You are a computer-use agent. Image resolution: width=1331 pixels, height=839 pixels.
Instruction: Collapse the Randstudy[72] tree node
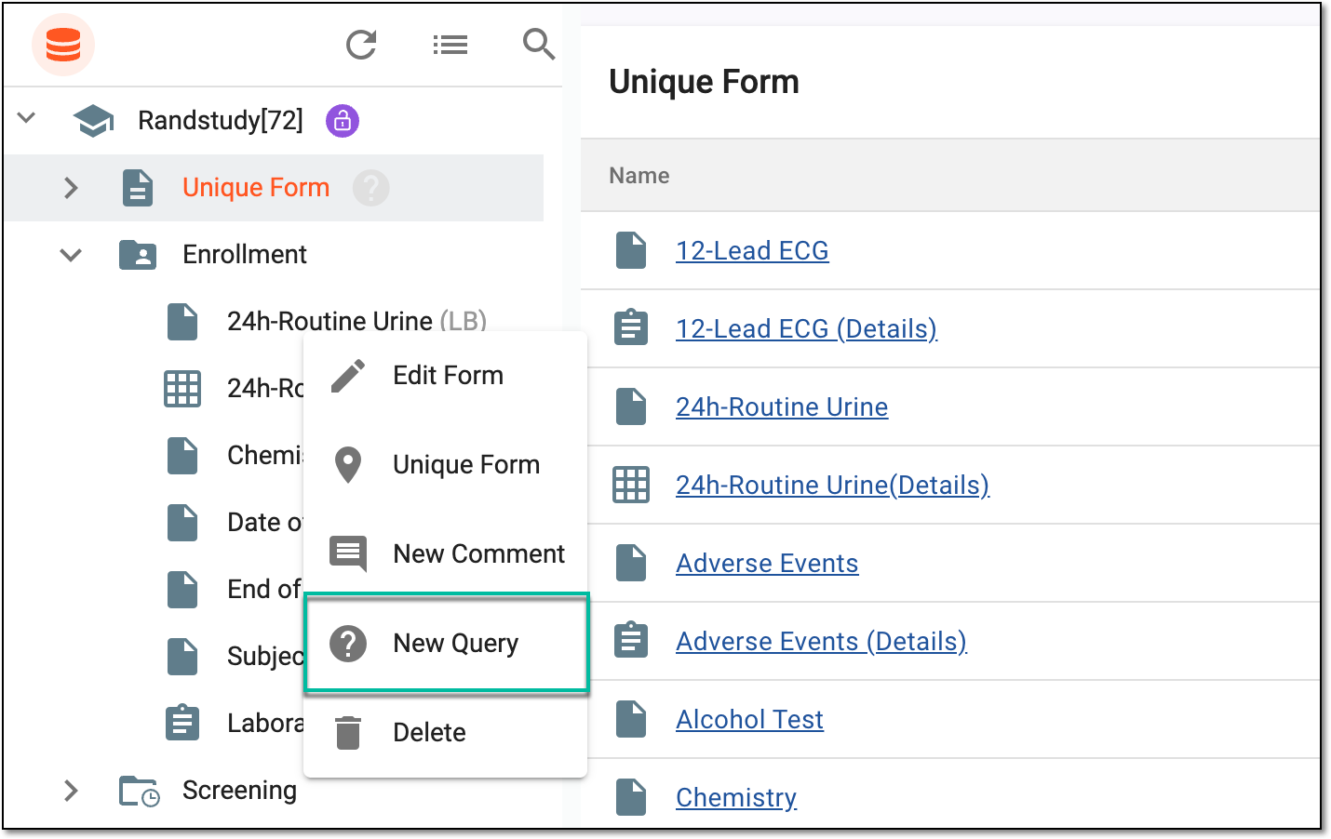click(x=26, y=118)
